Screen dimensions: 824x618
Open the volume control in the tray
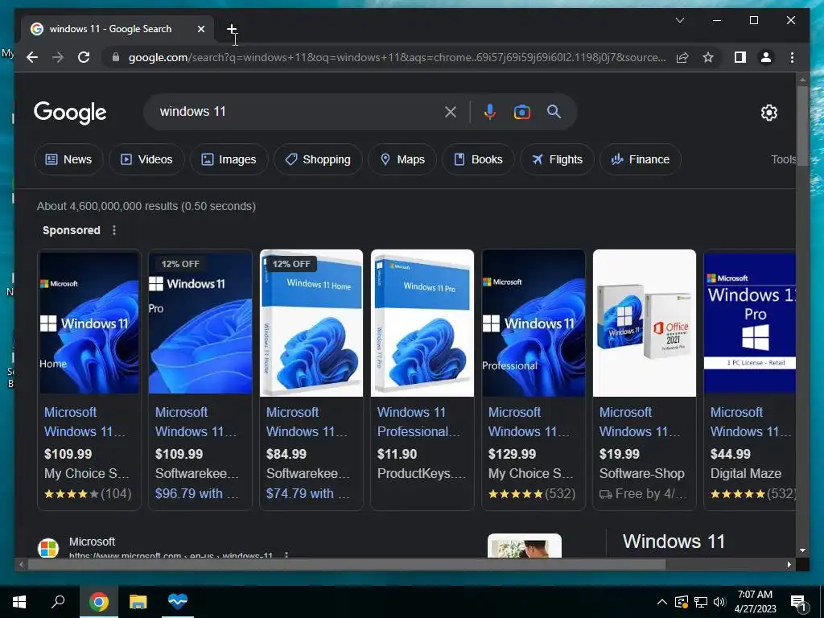click(x=719, y=602)
